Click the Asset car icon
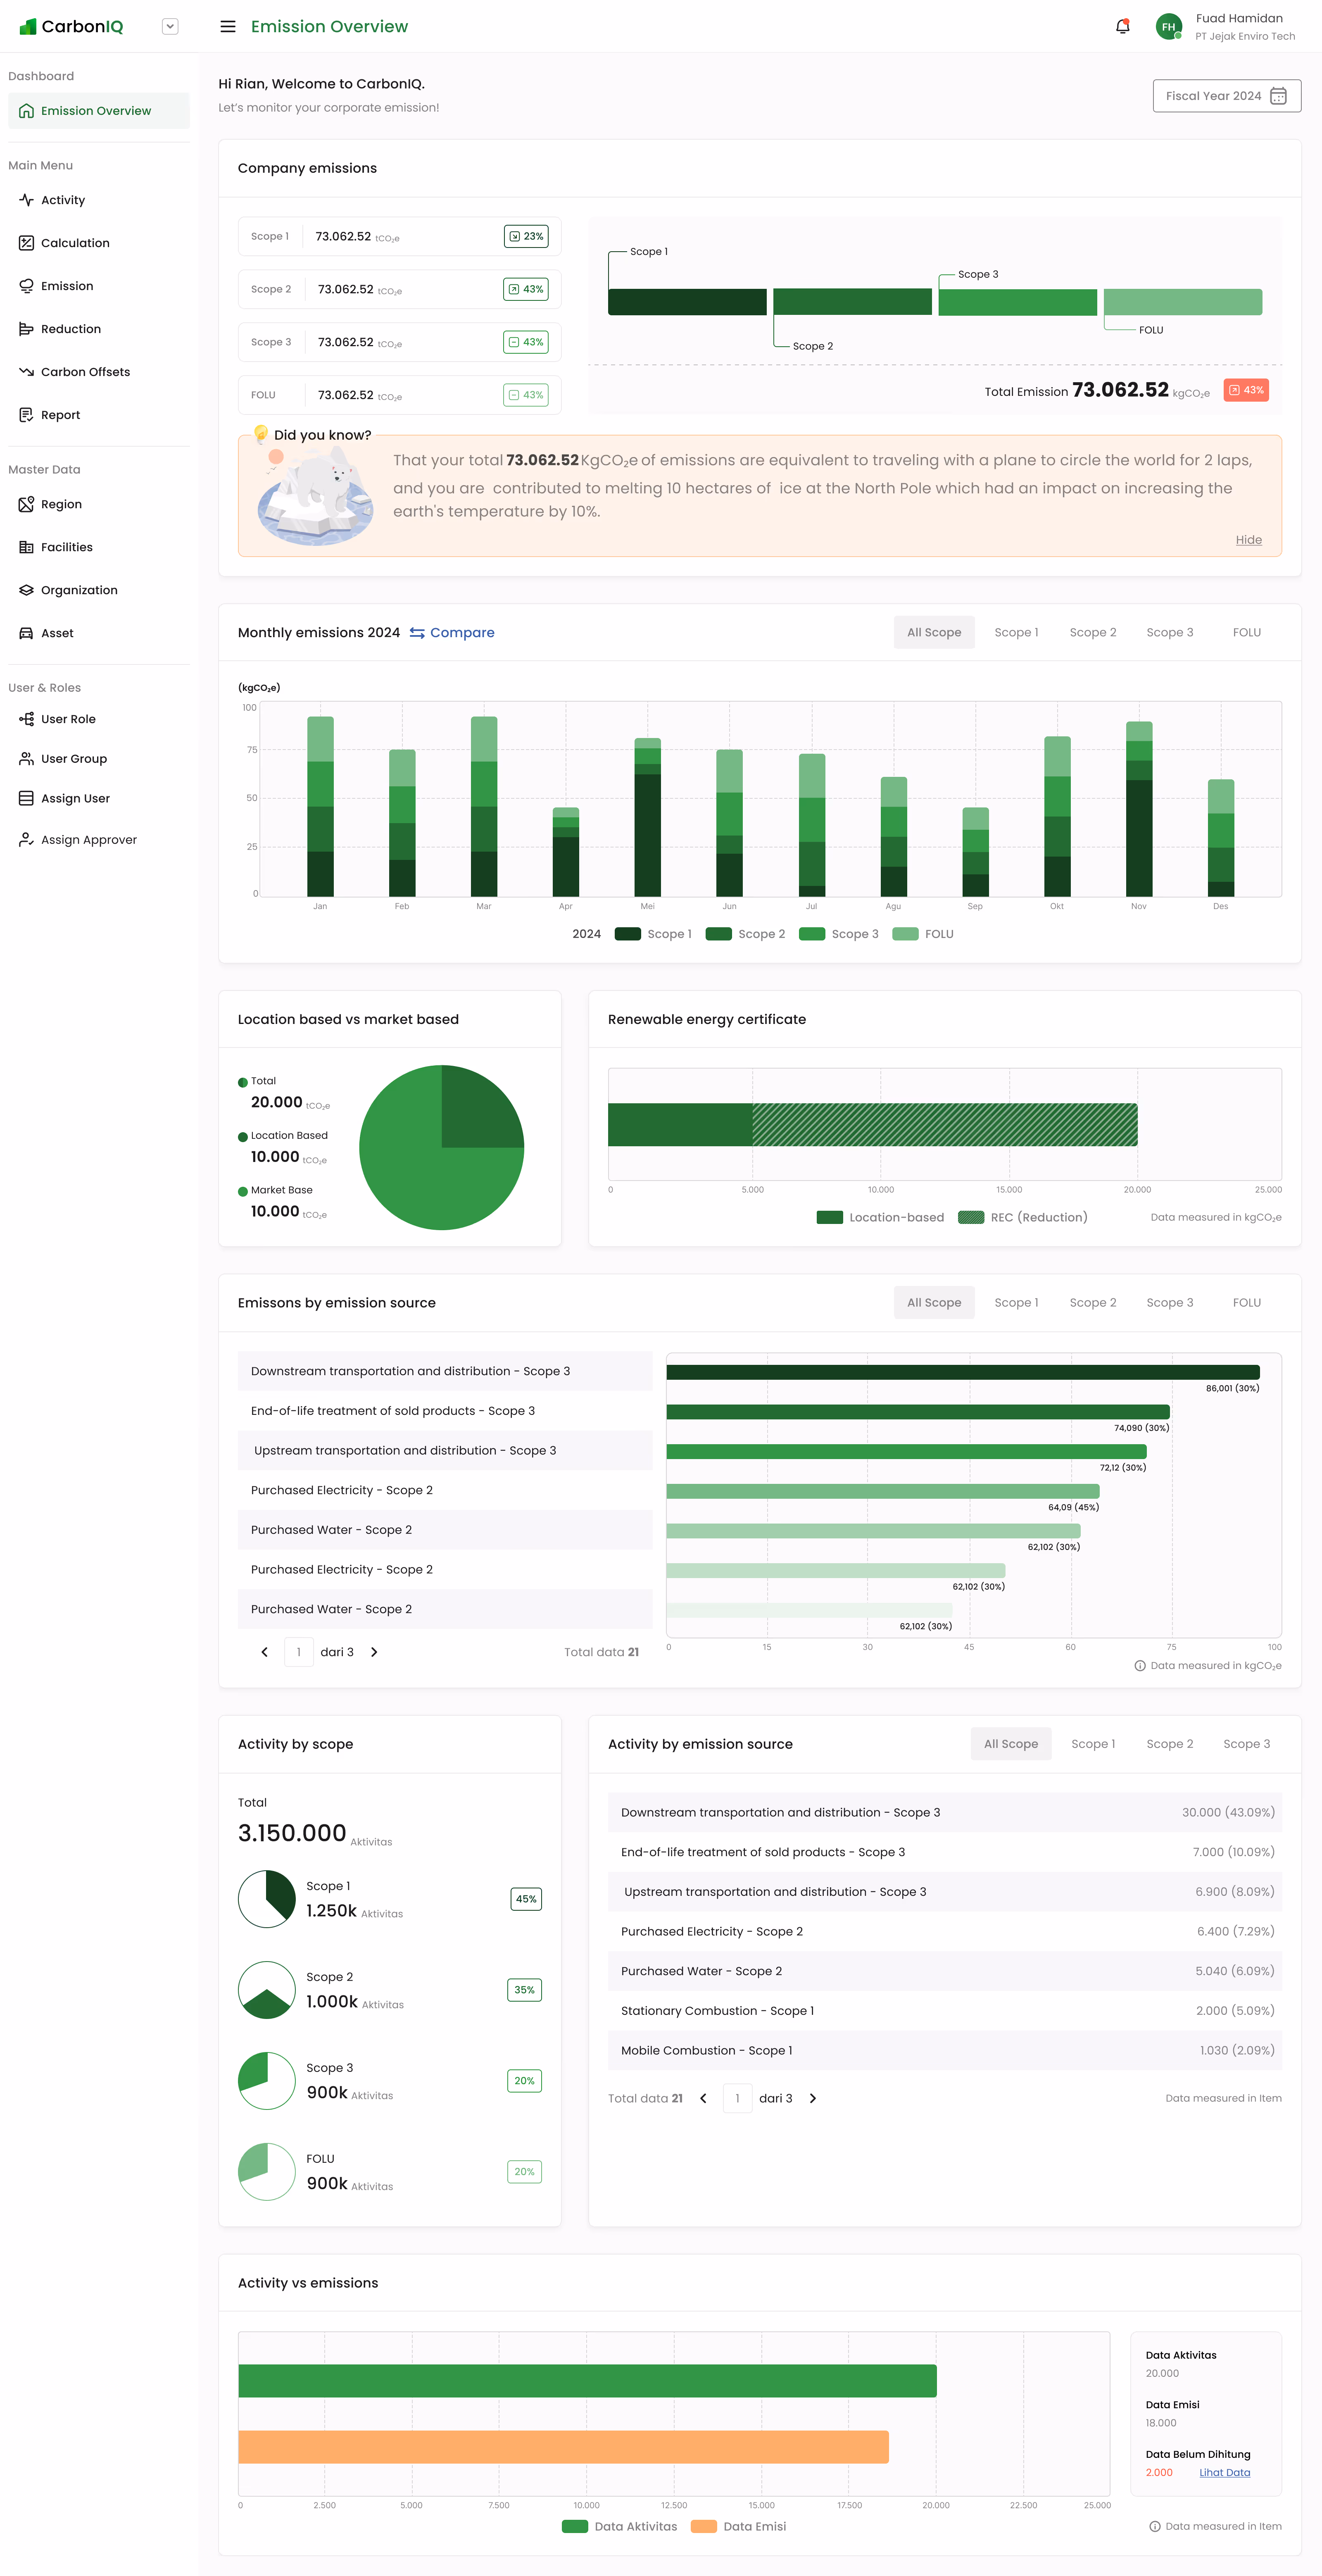The width and height of the screenshot is (1322, 2576). [26, 633]
